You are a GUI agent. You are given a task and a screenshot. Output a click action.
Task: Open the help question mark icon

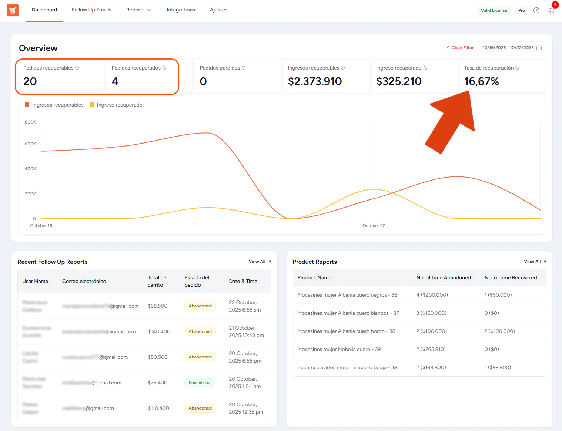[536, 10]
